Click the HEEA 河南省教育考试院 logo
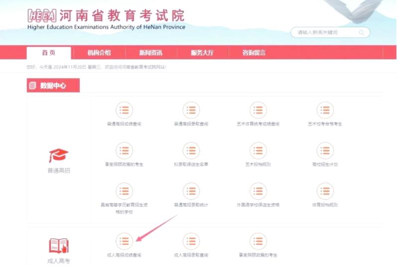398x266 pixels. [106, 19]
